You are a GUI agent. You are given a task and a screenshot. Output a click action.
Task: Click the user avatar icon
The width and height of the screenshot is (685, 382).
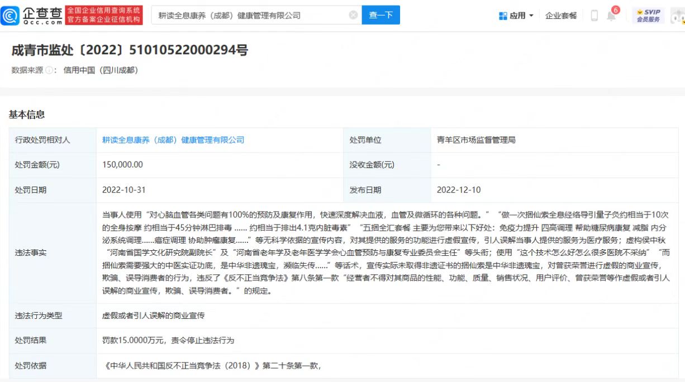click(677, 16)
